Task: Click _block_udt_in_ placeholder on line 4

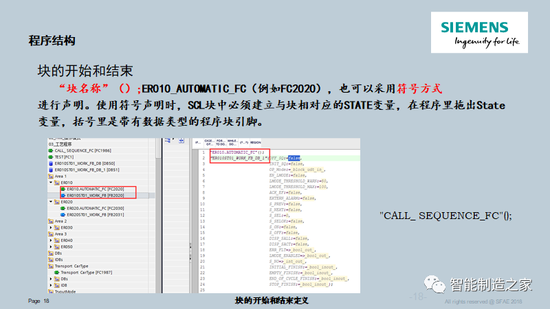Action: tap(307, 170)
